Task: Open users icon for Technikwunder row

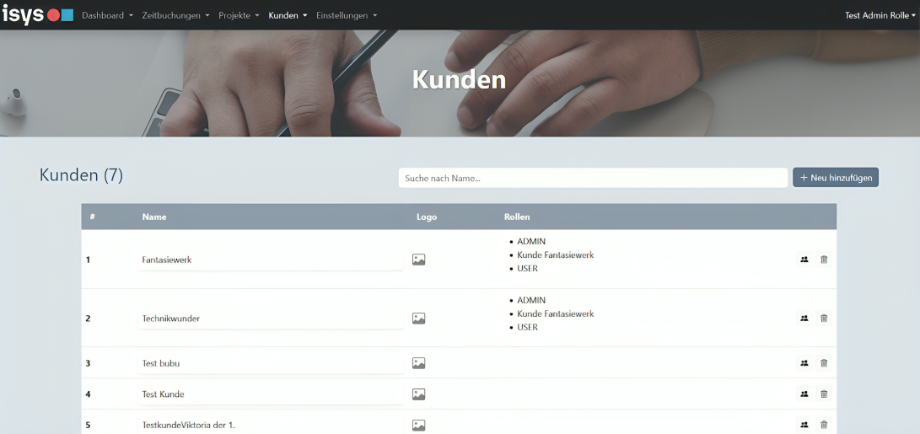Action: coord(804,318)
